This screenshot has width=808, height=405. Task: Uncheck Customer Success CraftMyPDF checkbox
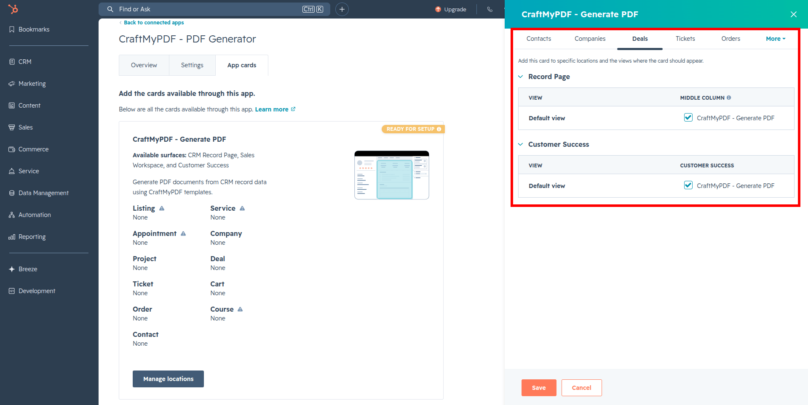click(x=688, y=185)
